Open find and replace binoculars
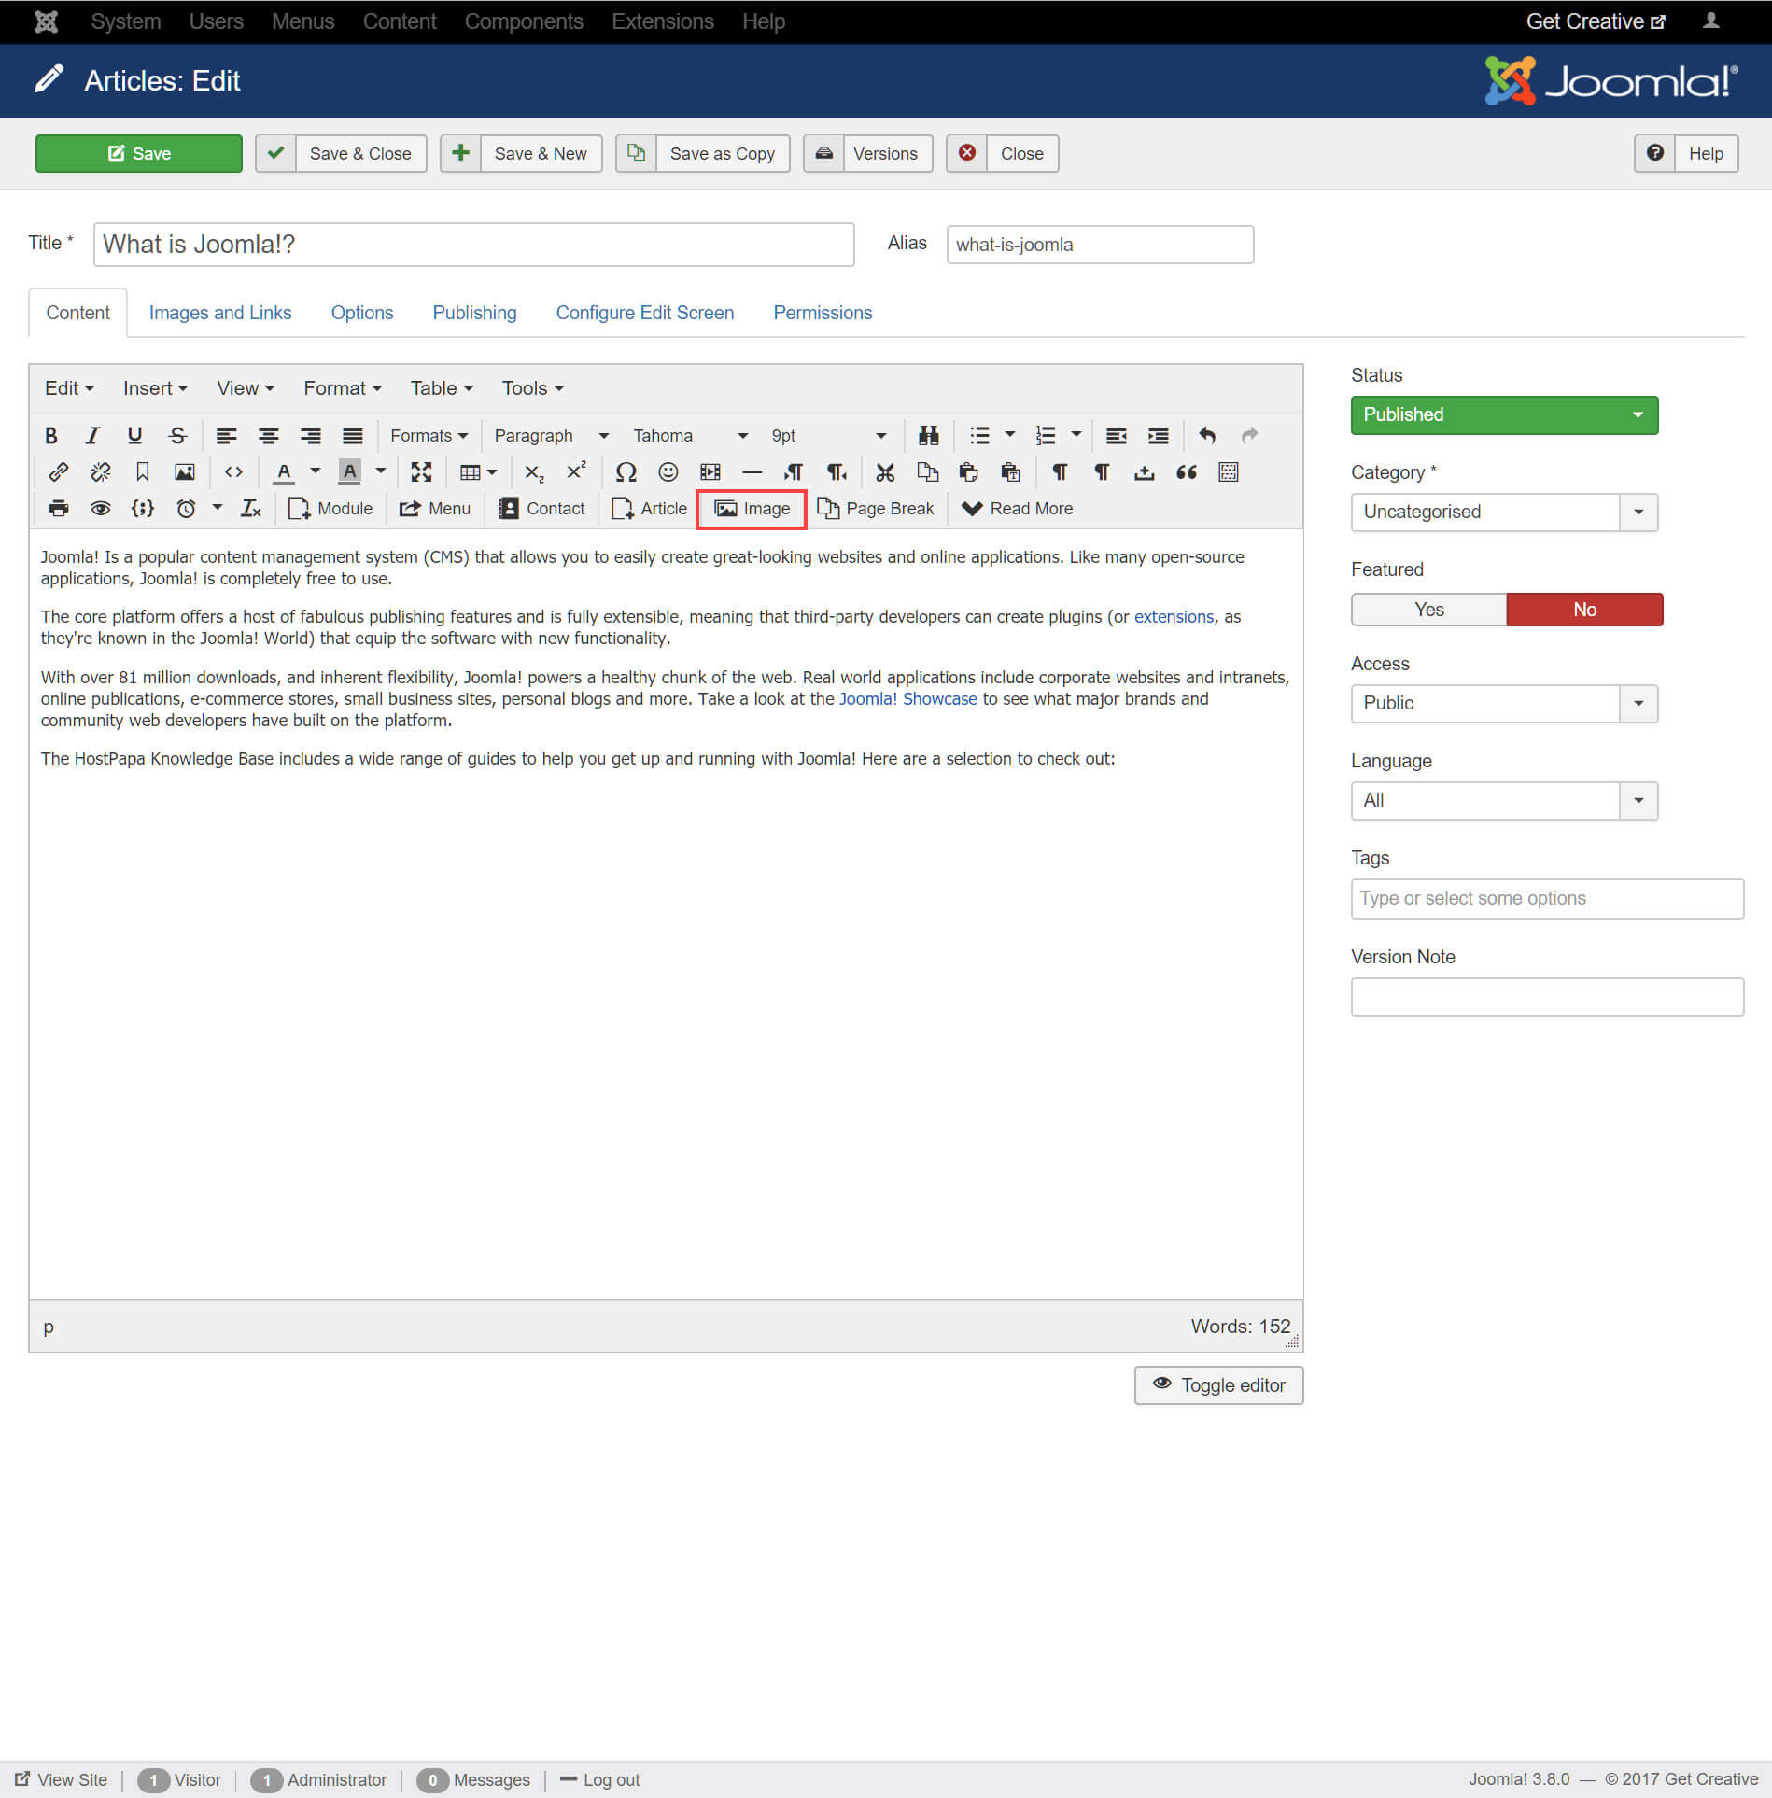The image size is (1772, 1798). pos(928,436)
